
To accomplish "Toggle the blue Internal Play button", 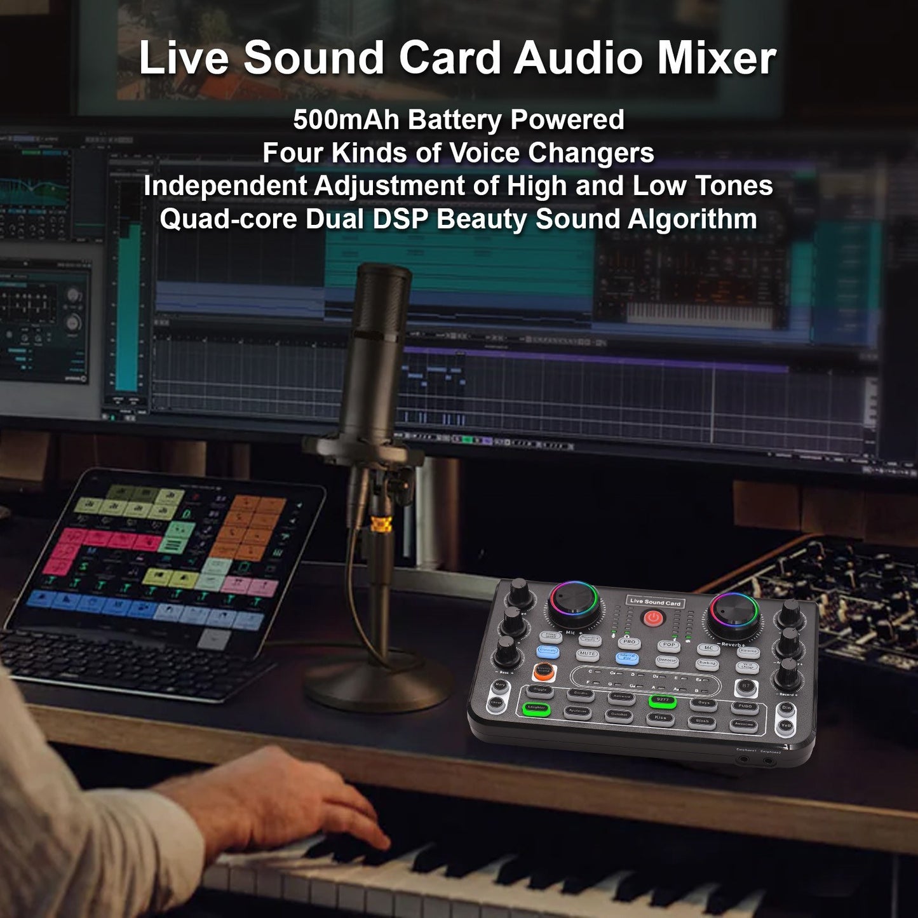I will (627, 658).
